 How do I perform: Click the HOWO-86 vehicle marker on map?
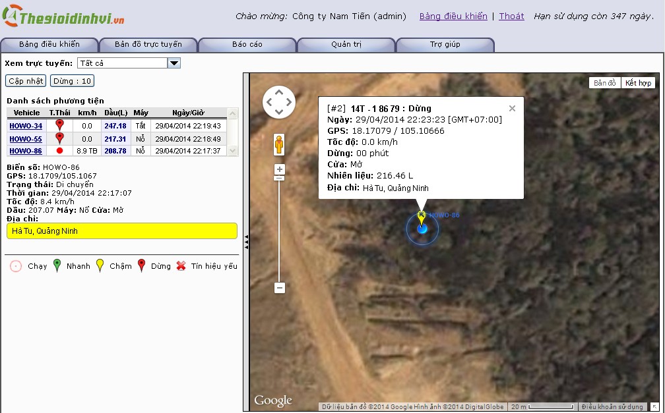click(422, 228)
